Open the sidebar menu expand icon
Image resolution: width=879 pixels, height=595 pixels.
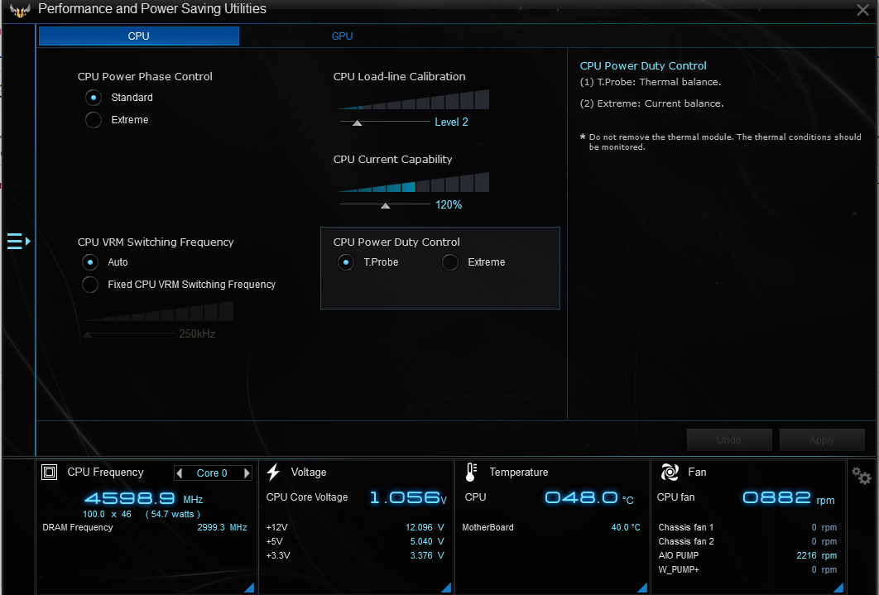(18, 242)
